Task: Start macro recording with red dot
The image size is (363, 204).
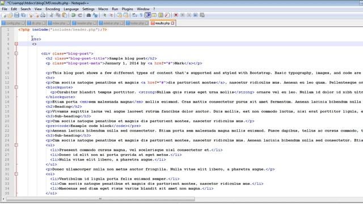Action: [x=176, y=15]
